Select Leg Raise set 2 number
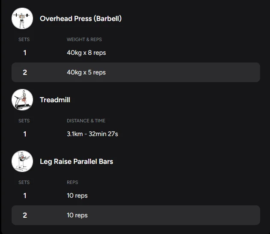 pos(25,215)
